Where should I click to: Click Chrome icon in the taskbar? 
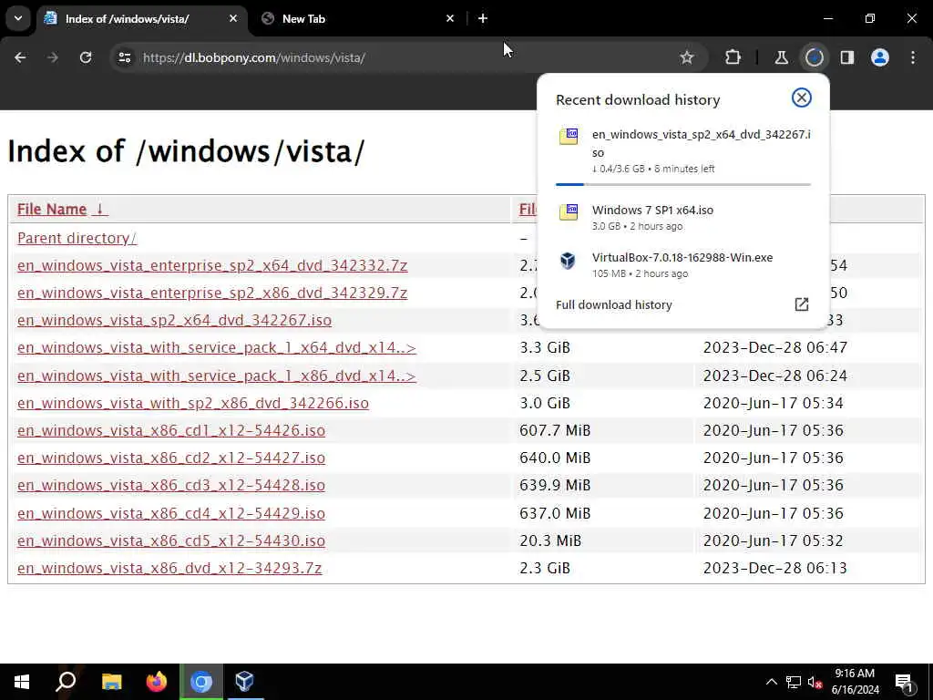201,682
